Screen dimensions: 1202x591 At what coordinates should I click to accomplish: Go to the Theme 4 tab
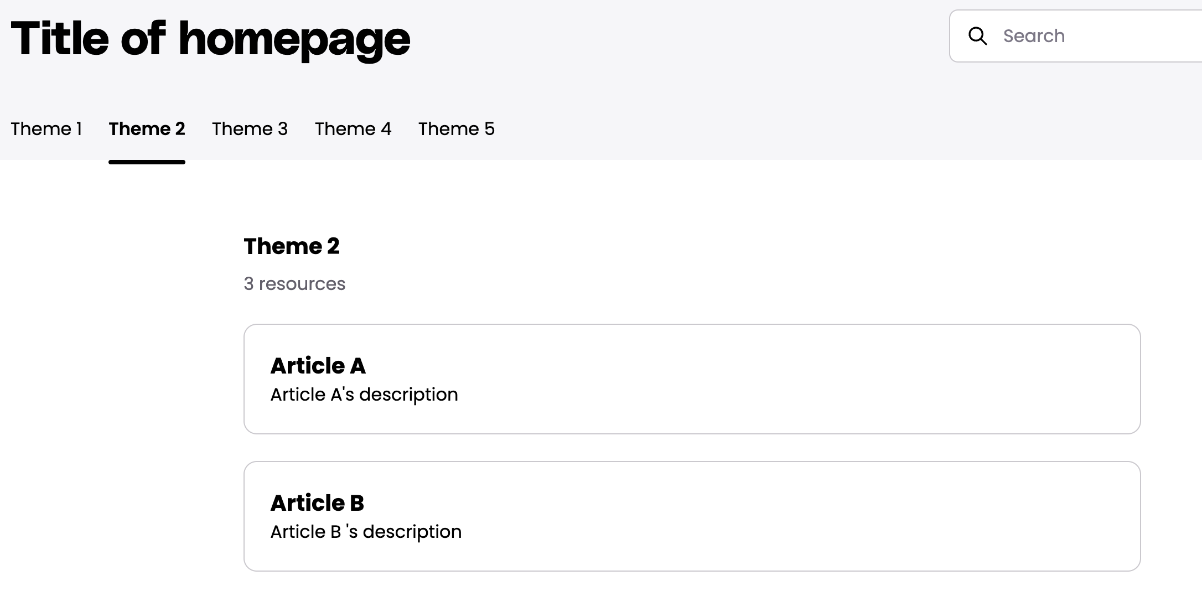click(353, 129)
